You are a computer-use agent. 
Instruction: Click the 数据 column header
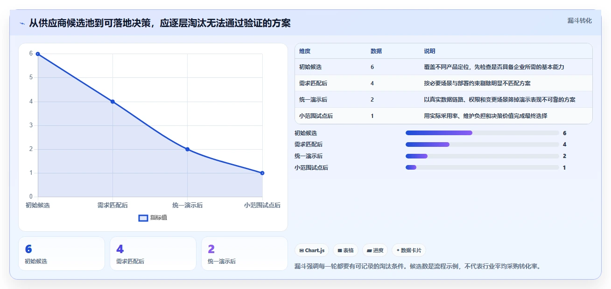(376, 51)
